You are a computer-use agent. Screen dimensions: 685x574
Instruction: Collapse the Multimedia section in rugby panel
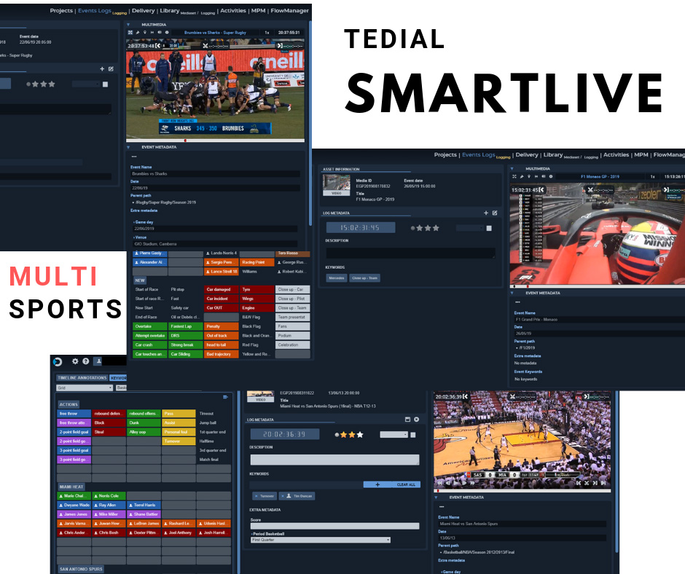(x=128, y=25)
